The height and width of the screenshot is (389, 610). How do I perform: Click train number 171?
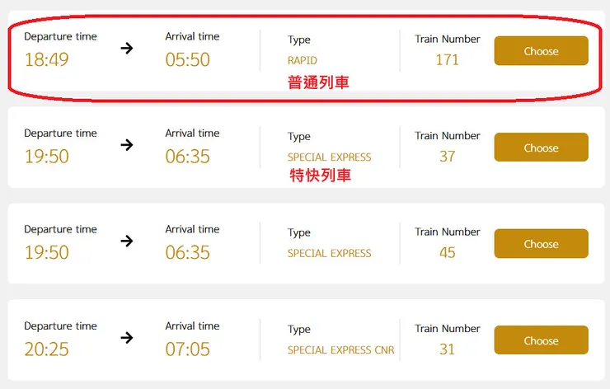point(448,59)
